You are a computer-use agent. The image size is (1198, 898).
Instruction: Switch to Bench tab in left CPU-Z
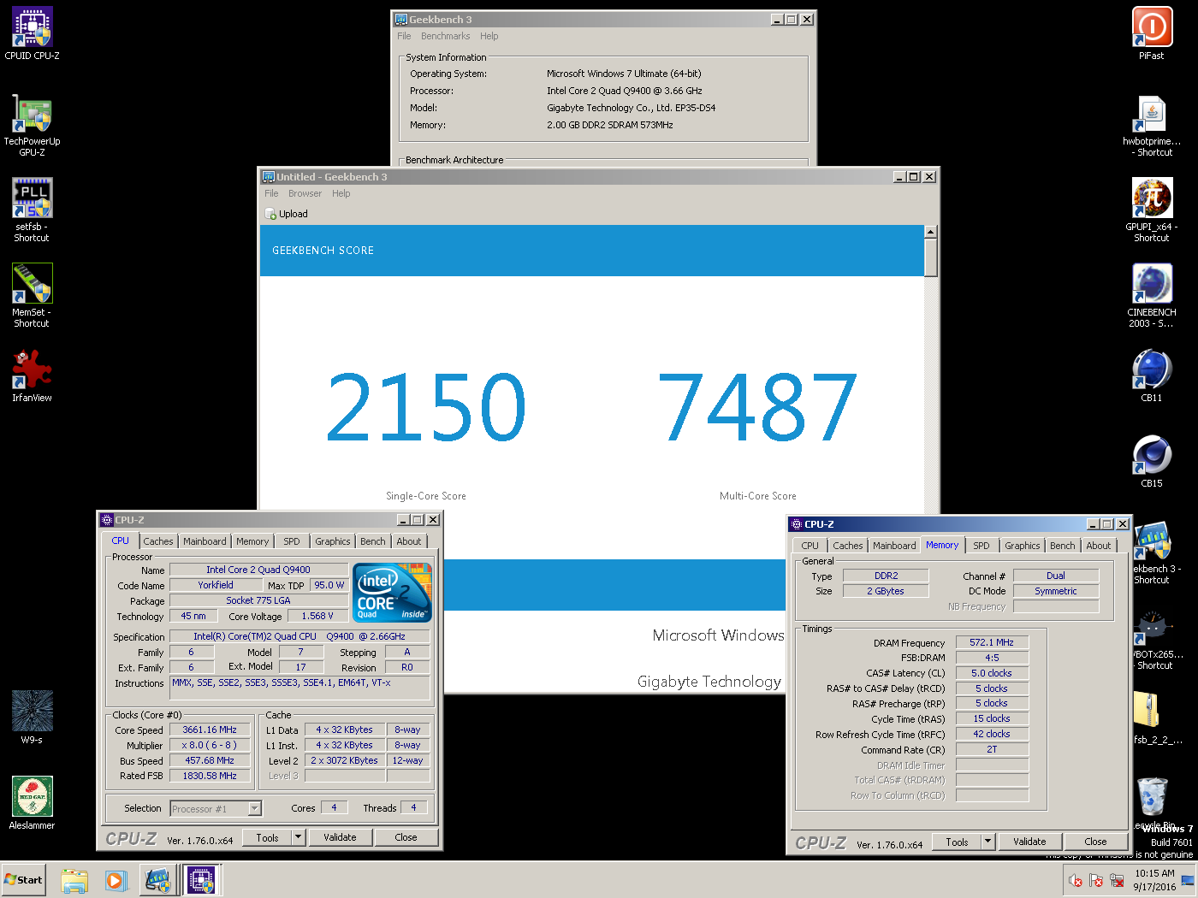click(x=373, y=541)
